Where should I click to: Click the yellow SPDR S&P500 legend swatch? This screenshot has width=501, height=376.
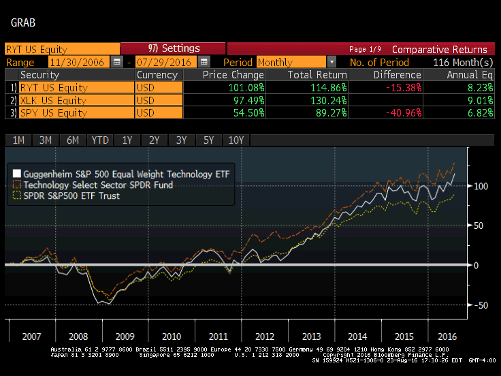[17, 195]
